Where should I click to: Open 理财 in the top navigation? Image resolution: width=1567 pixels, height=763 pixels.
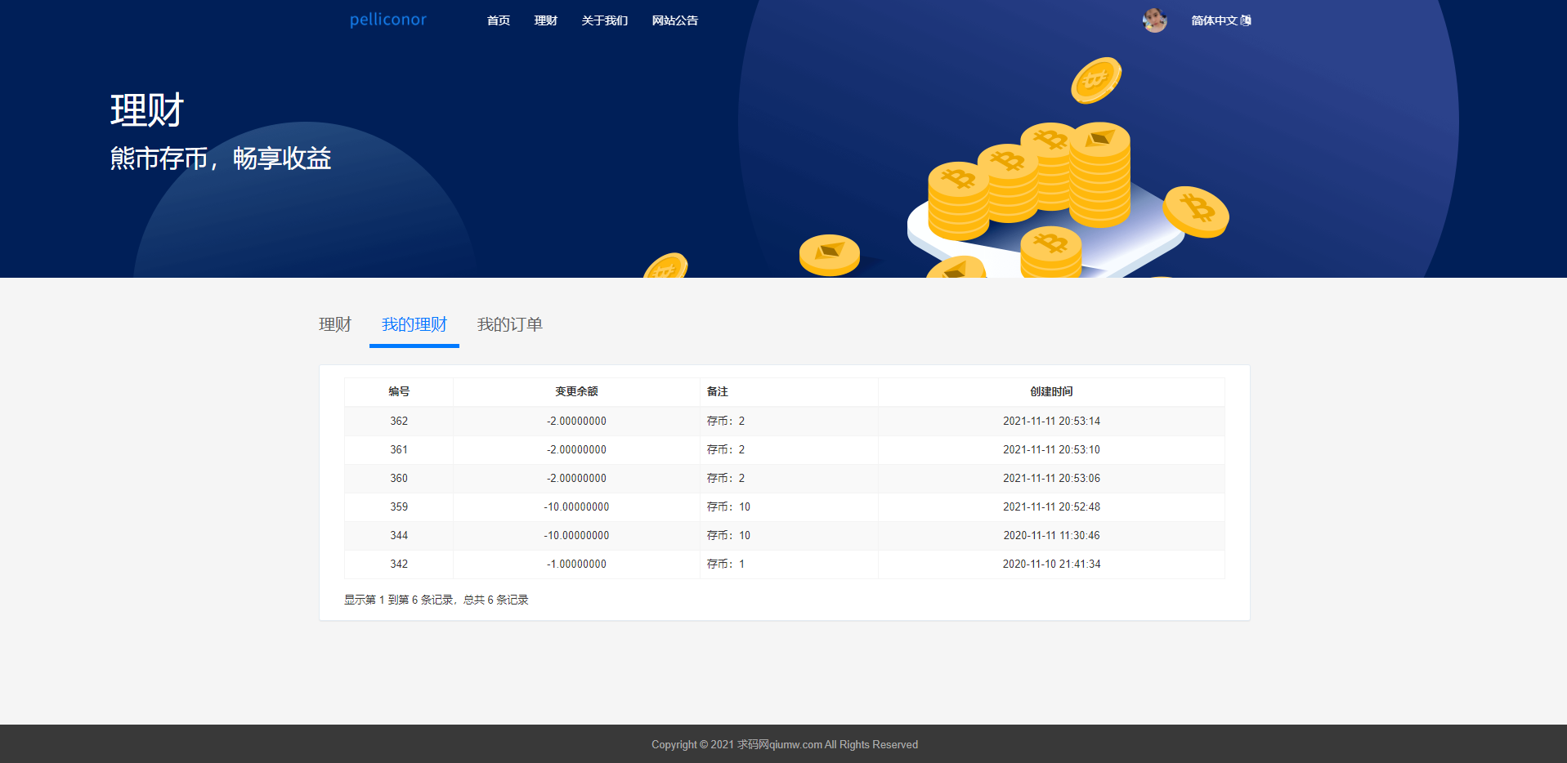546,20
